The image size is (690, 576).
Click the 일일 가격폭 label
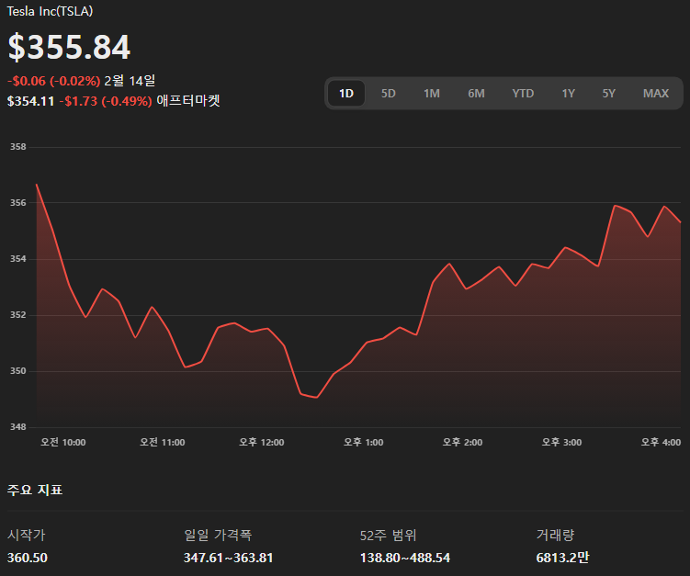(x=218, y=535)
